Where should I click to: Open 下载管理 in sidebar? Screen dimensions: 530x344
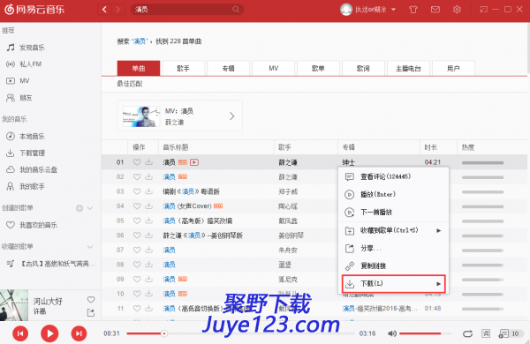coord(26,153)
